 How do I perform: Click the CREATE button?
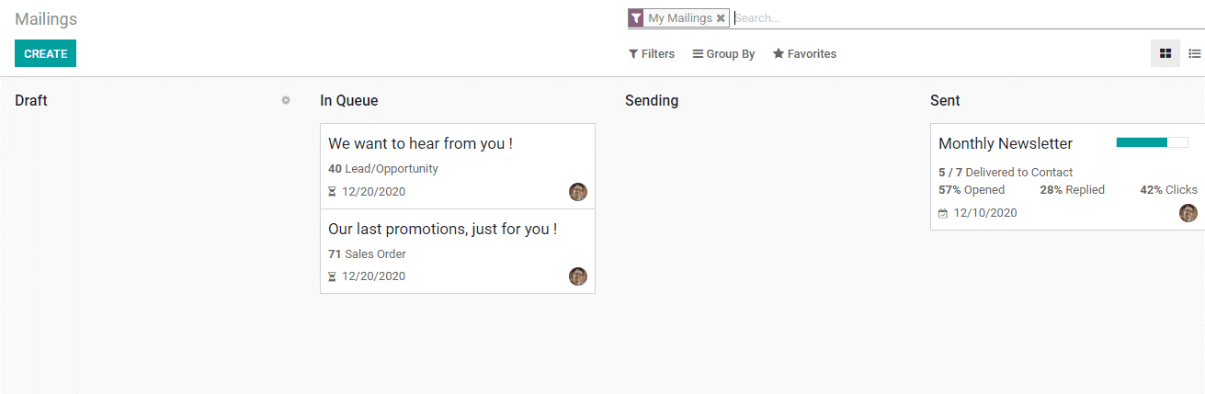(x=46, y=53)
